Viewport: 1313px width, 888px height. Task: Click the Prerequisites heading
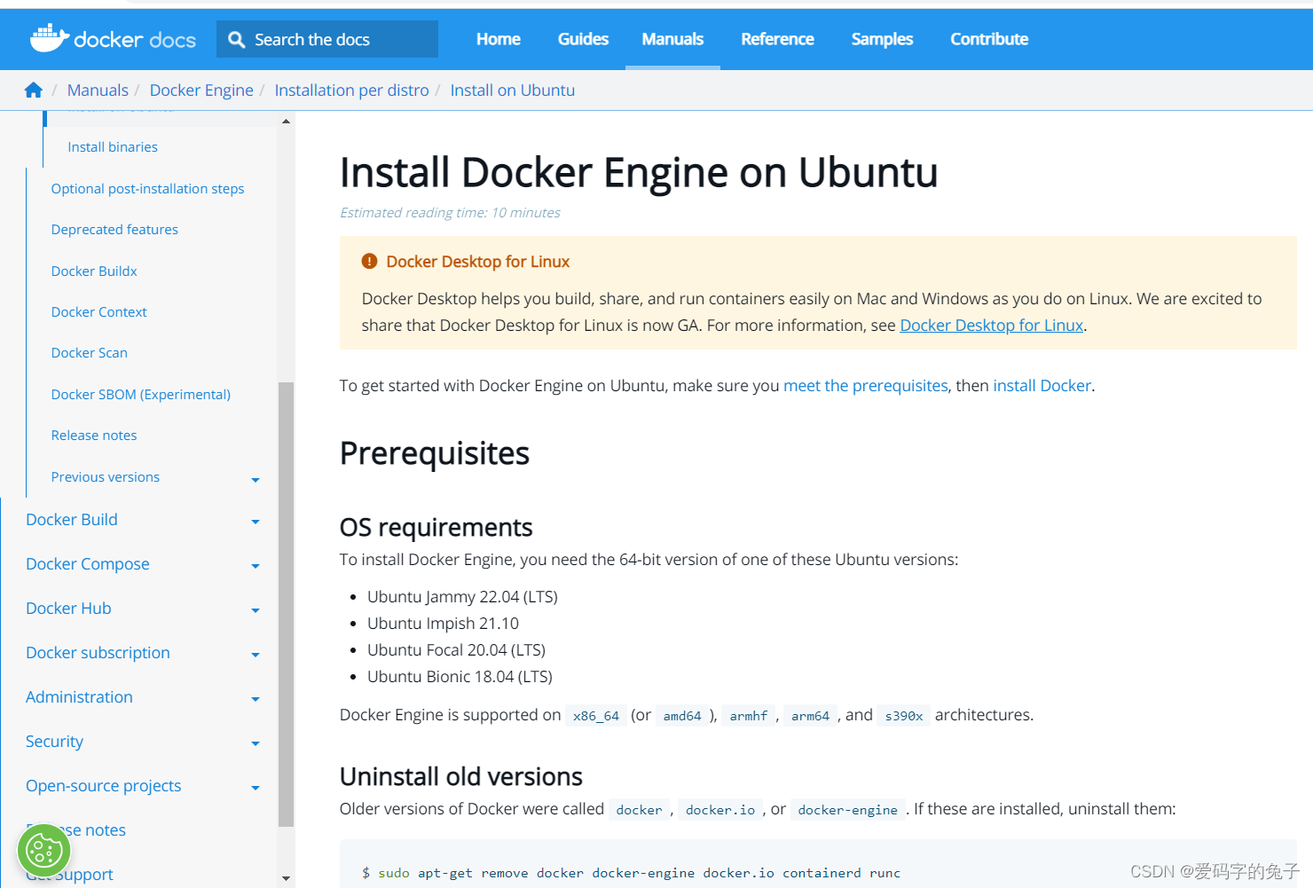point(435,453)
